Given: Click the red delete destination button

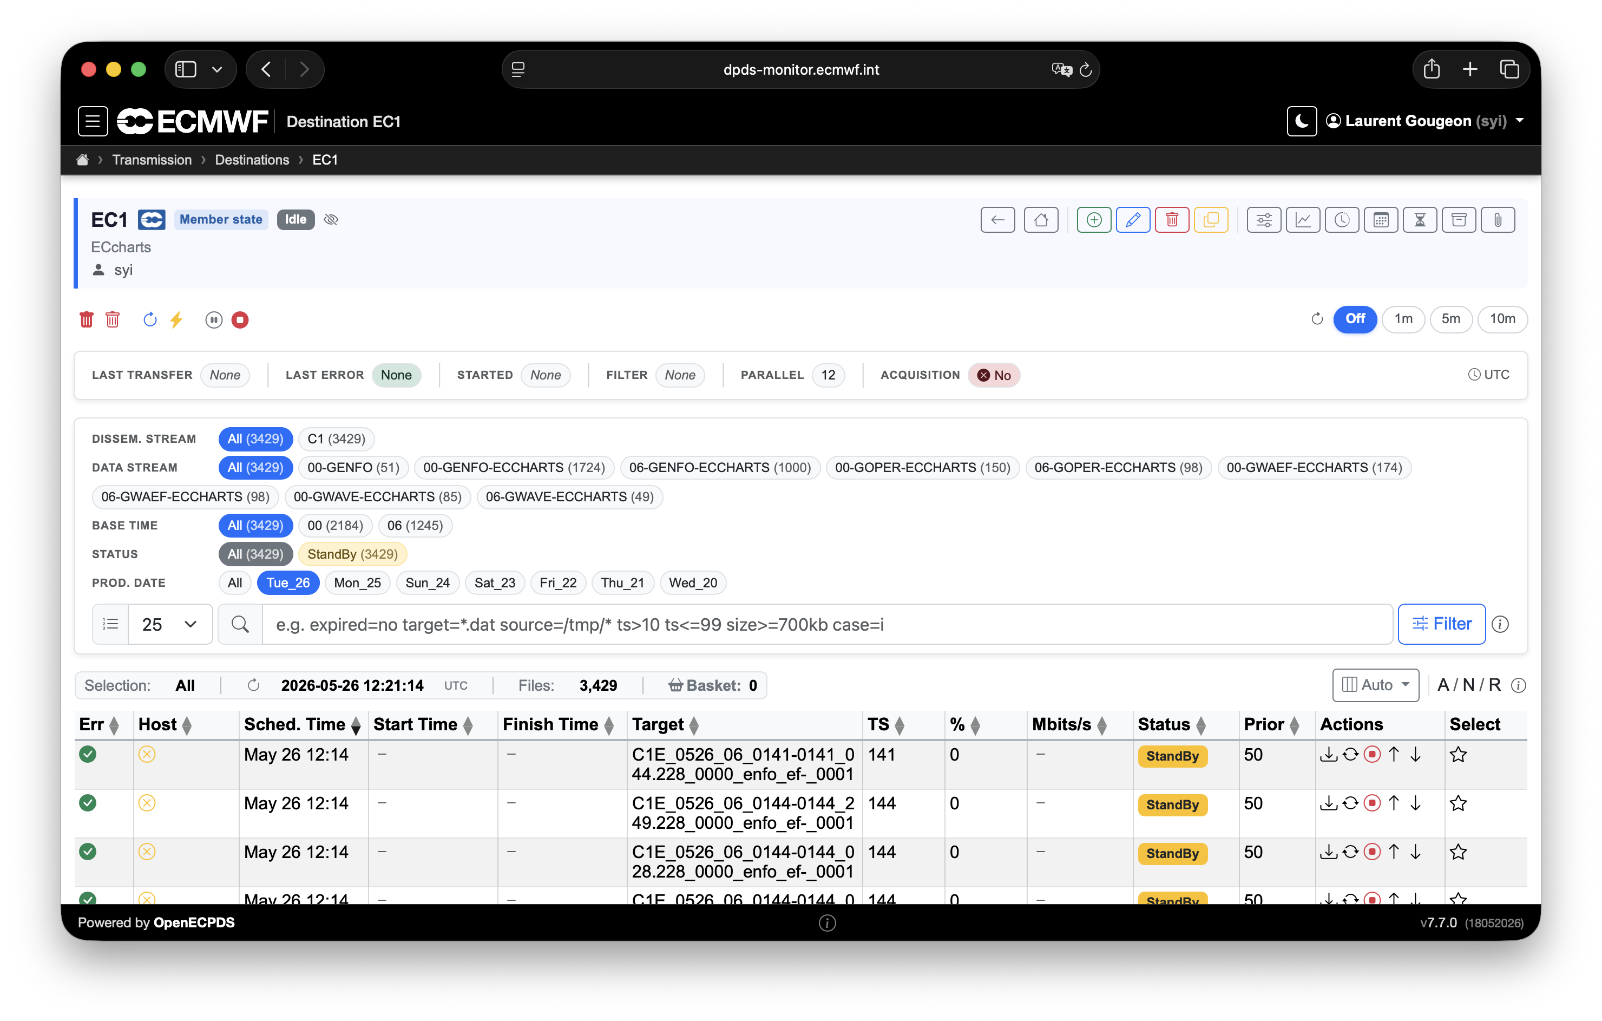Looking at the screenshot, I should [x=1172, y=220].
